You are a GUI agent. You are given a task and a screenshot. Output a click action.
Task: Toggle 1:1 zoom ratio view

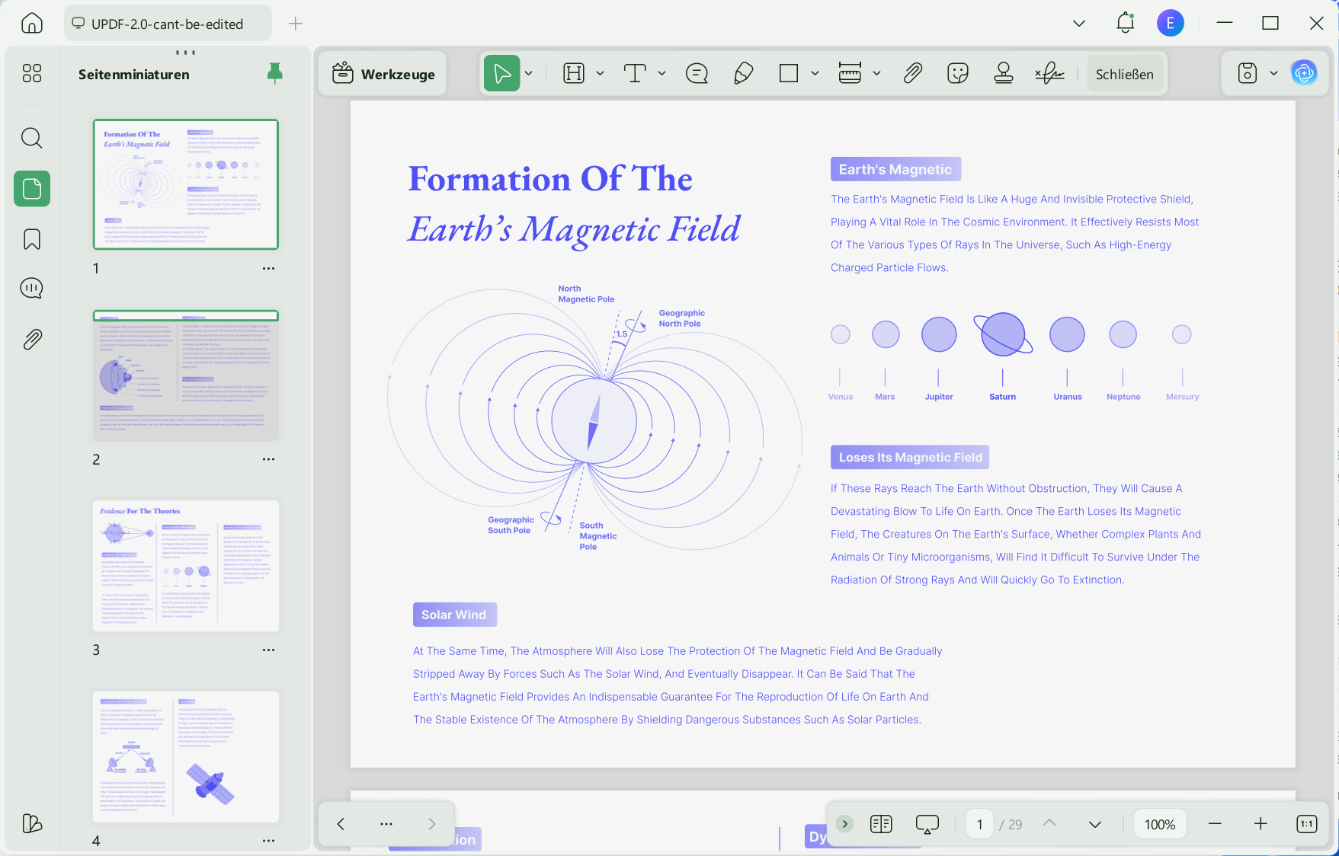tap(1306, 824)
